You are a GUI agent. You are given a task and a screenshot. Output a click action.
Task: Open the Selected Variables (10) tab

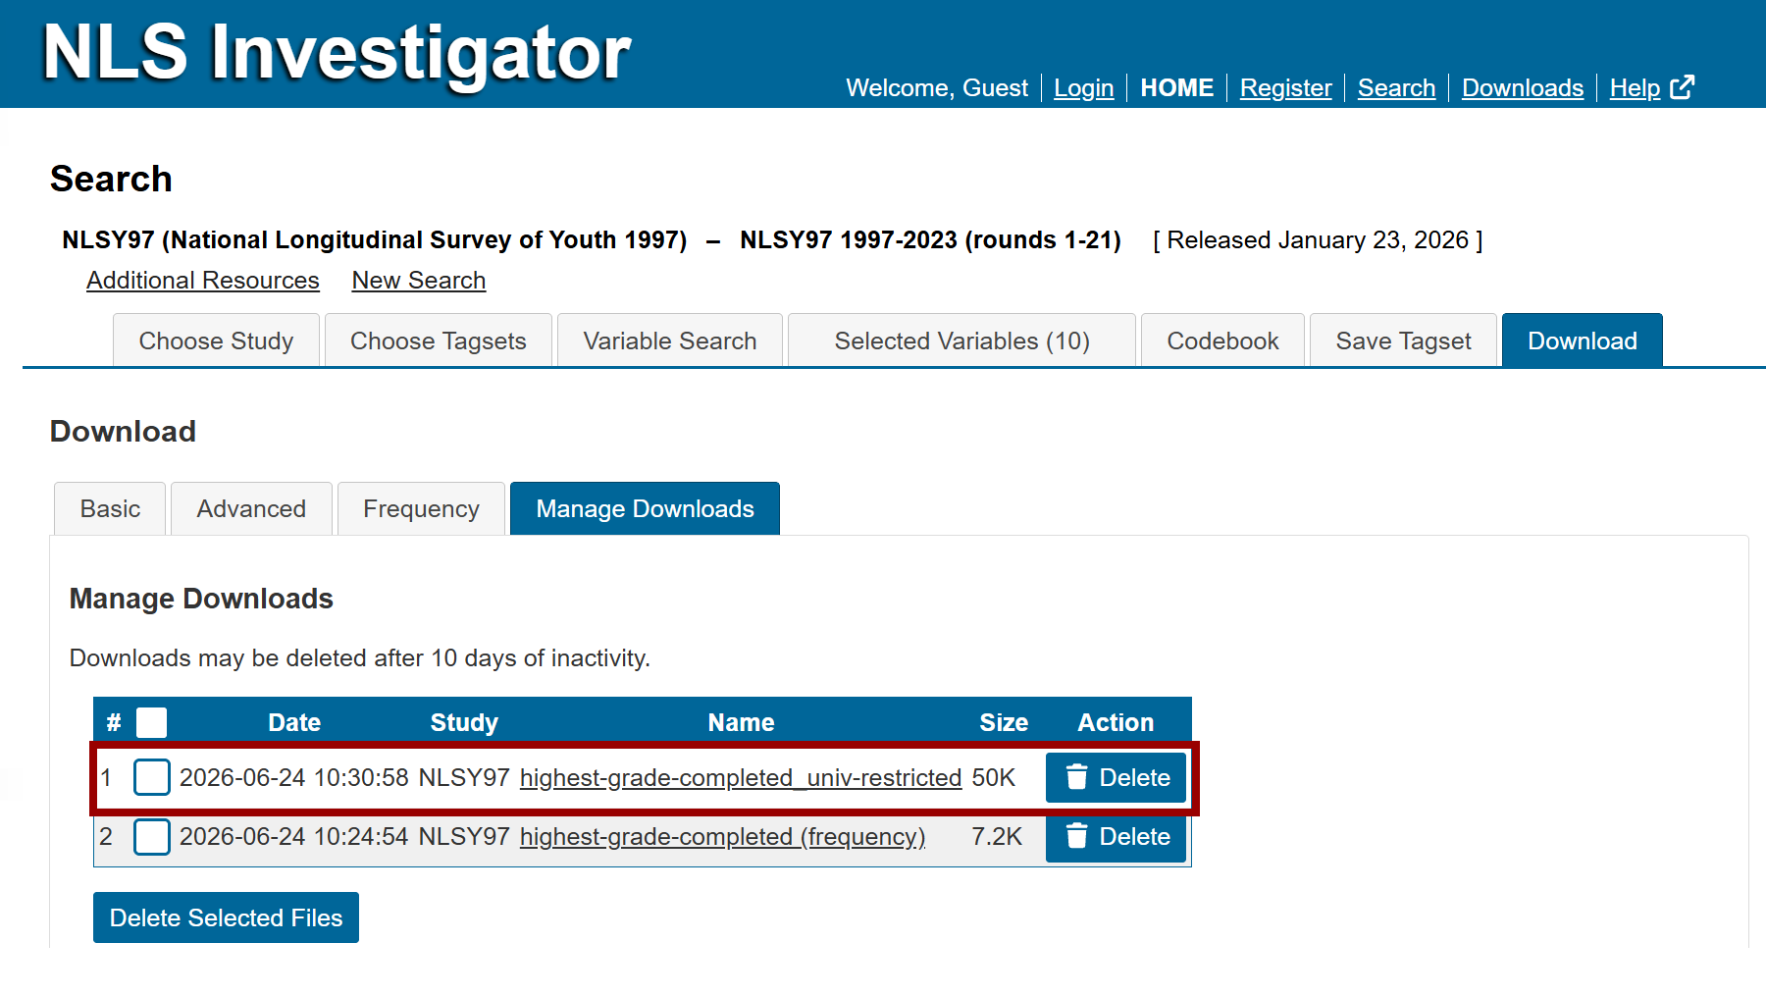tap(961, 340)
